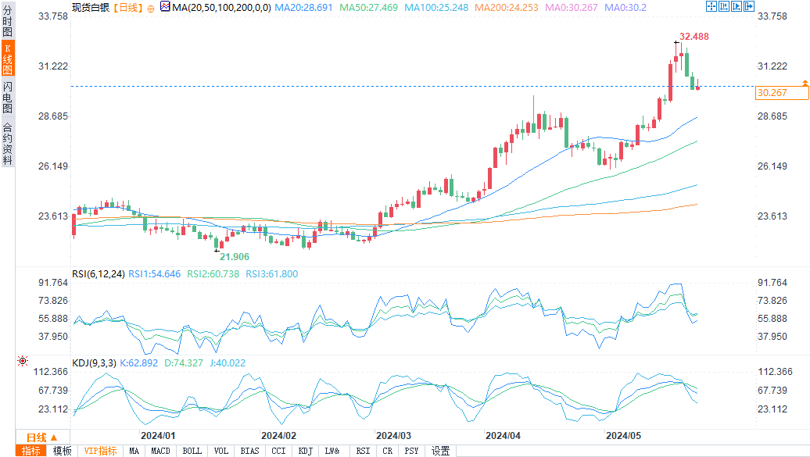Click the MA100:25.248 legend value
Viewport: 810px width, 457px height.
click(436, 7)
